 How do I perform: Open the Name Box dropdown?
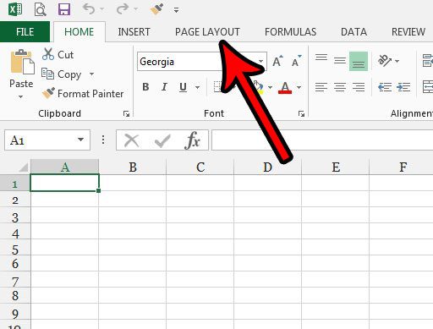coord(80,140)
